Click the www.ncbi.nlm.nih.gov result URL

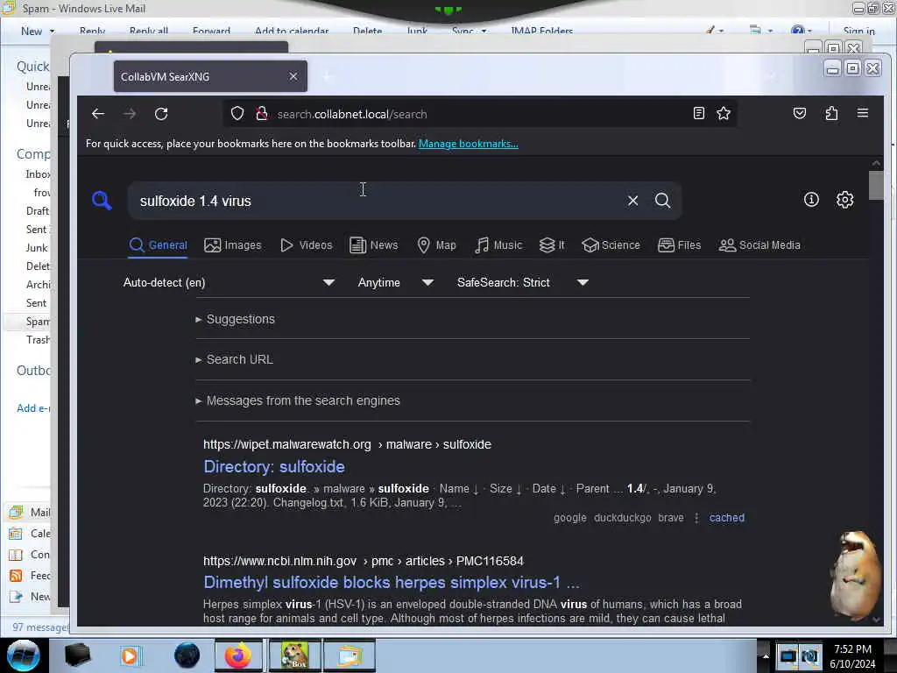pos(364,561)
